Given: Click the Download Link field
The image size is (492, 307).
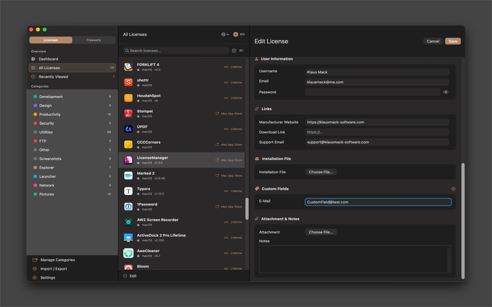Looking at the screenshot, I should (x=377, y=132).
